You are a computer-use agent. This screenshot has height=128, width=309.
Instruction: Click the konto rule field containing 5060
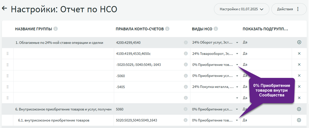pyautogui.click(x=148, y=109)
